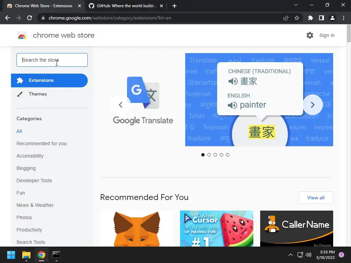Screen dimensions: 351x263
Task: Go back using browser back arrow
Action: 8,18
